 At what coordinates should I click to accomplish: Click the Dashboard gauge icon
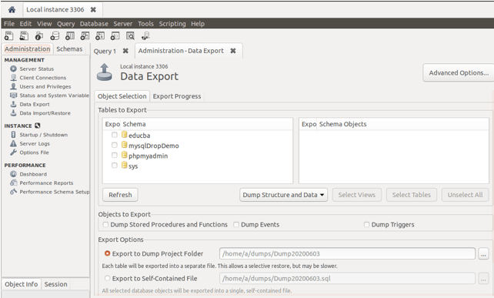tap(13, 174)
